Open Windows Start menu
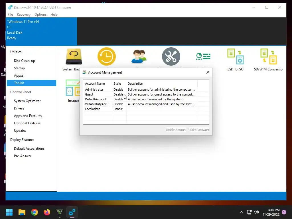This screenshot has width=292, height=219. point(9,212)
